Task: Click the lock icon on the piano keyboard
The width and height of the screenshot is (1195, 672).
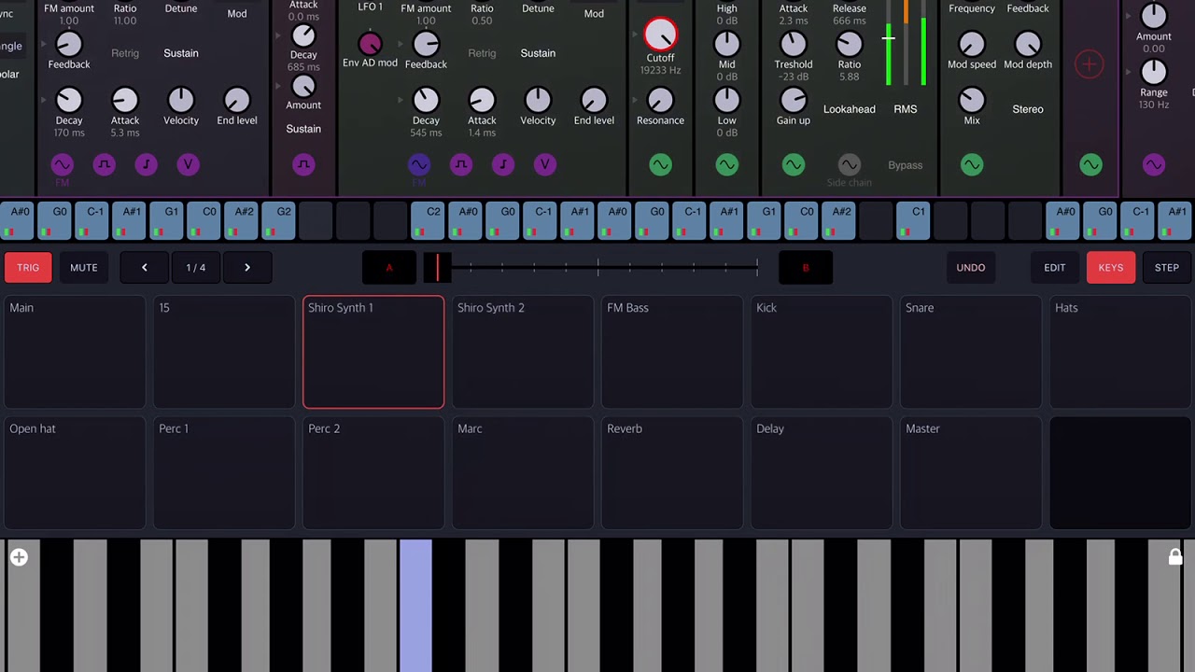Action: pyautogui.click(x=1175, y=557)
